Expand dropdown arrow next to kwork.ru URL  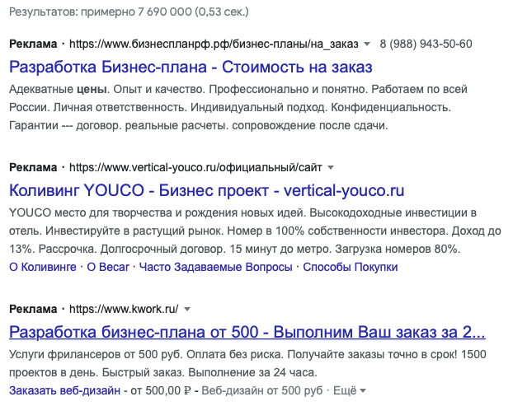point(187,309)
